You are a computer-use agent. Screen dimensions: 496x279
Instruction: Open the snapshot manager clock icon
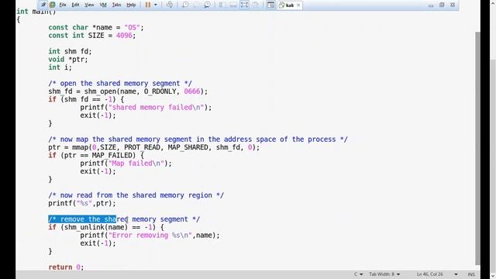[207, 5]
